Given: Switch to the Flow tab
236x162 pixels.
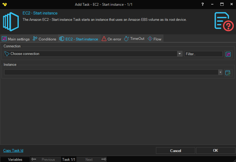Looking at the screenshot, I should [x=154, y=39].
